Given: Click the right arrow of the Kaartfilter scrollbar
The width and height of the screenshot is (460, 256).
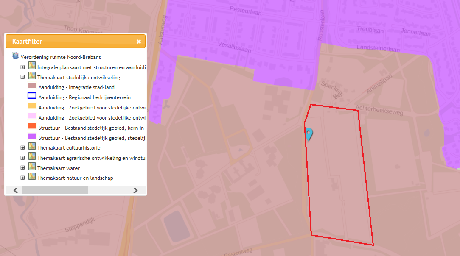Looking at the screenshot, I should [135, 190].
